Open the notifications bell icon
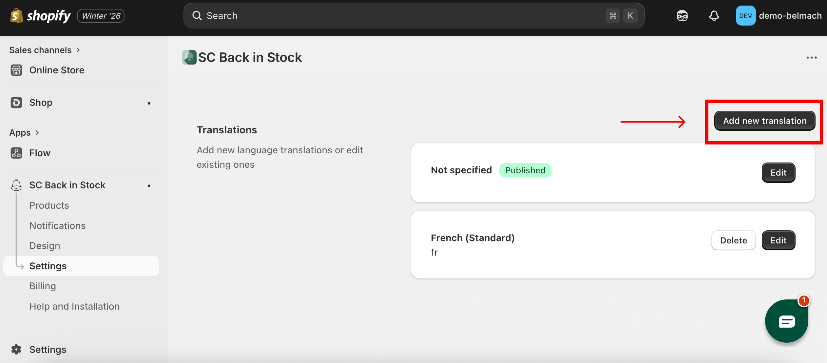Screen dimensions: 827x363 [714, 16]
